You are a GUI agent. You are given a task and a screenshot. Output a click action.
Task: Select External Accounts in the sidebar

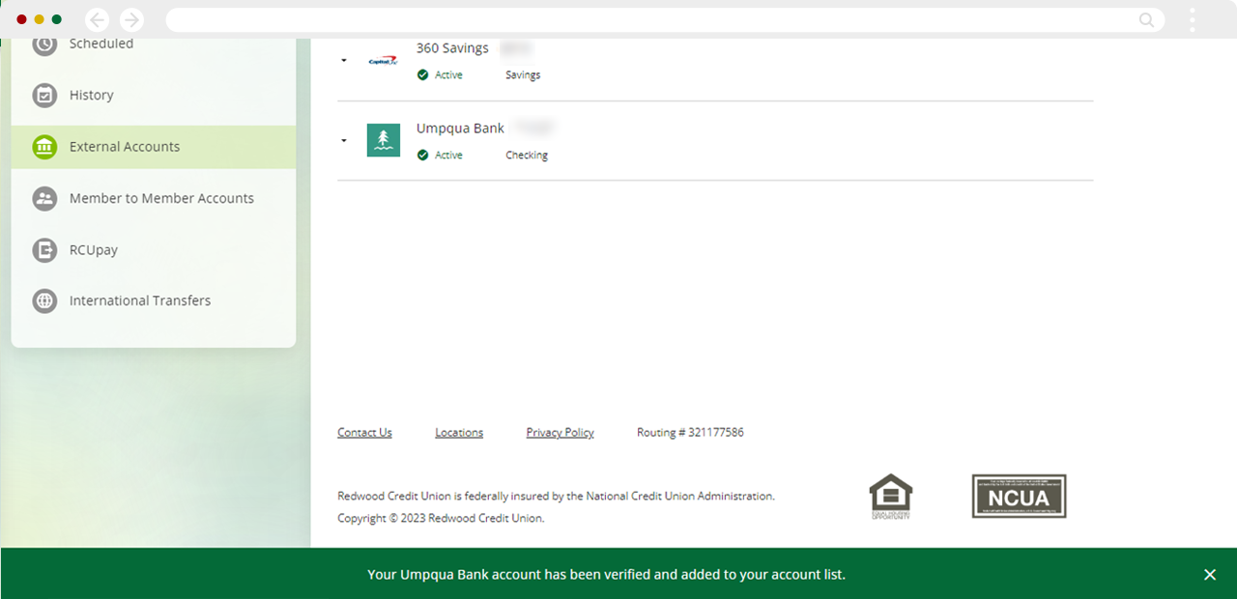154,147
